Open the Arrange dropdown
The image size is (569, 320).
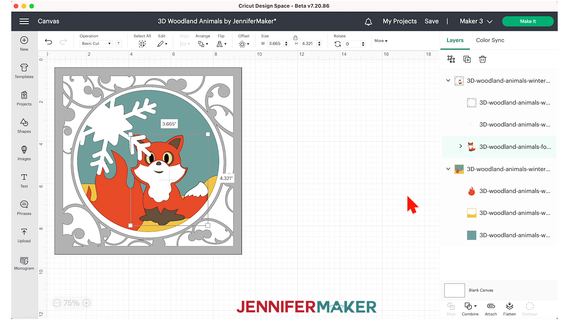click(x=203, y=44)
